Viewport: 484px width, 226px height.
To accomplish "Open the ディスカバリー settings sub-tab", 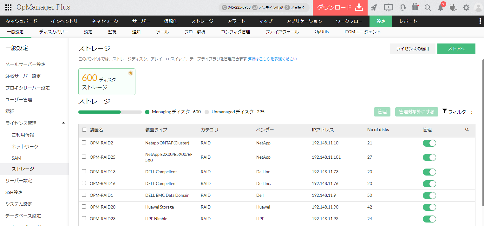I will coord(54,32).
